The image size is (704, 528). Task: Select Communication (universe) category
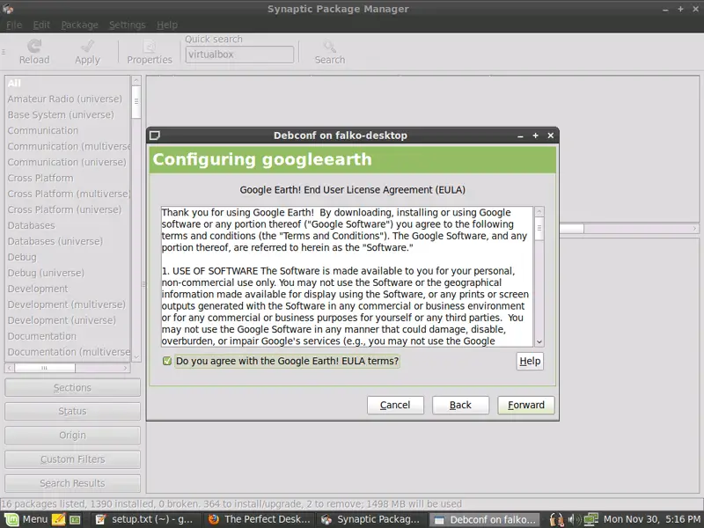(68, 162)
